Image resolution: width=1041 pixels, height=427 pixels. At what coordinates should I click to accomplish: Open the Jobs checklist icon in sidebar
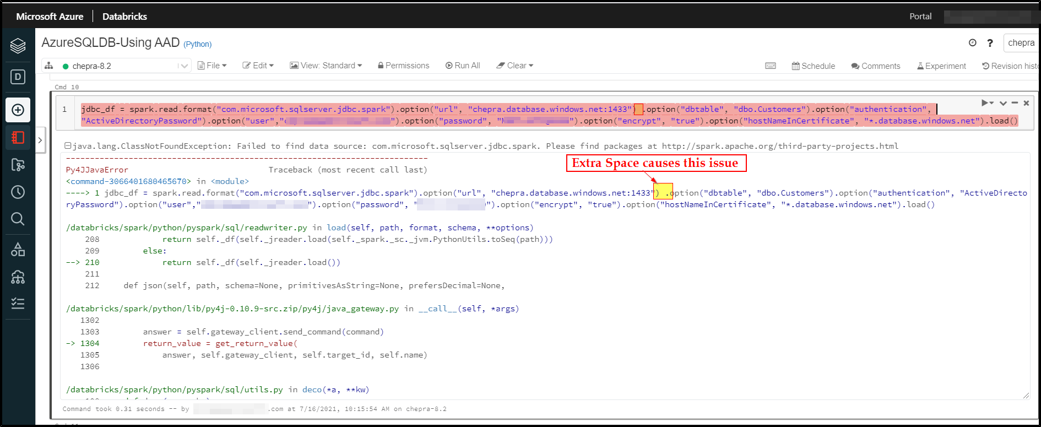pos(18,304)
